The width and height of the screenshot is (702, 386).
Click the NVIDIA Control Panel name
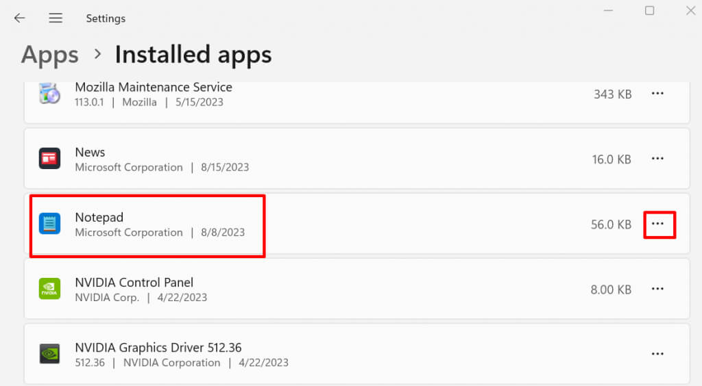click(x=134, y=283)
